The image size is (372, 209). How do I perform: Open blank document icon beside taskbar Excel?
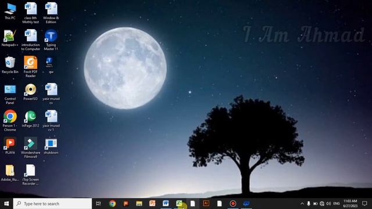192,204
